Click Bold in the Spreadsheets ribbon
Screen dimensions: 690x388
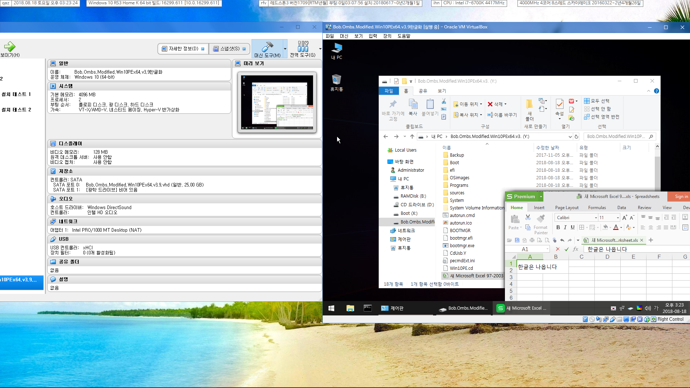click(558, 227)
